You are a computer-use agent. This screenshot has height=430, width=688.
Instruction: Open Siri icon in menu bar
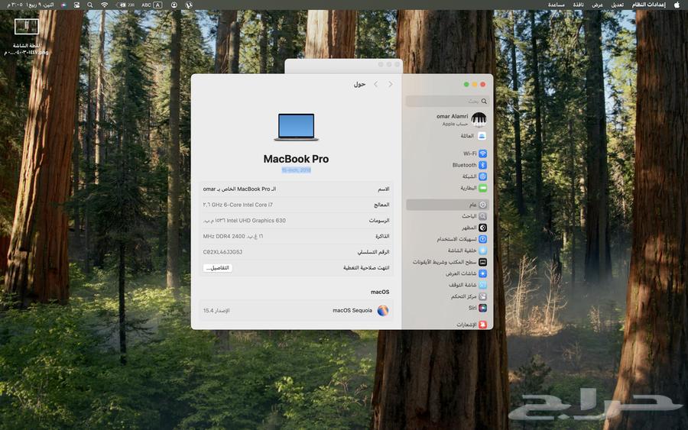63,5
